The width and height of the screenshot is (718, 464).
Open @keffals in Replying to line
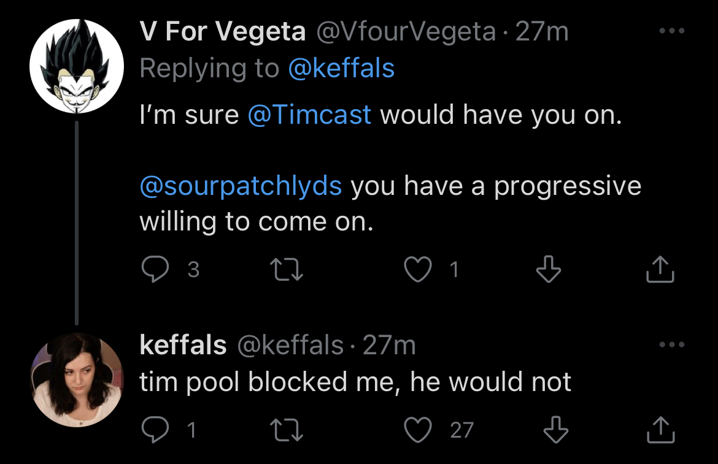point(341,69)
